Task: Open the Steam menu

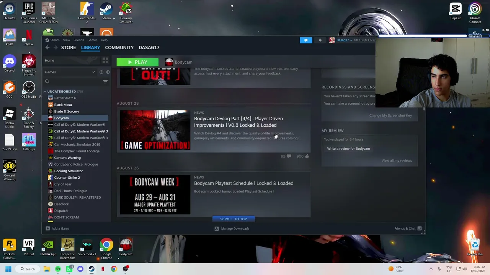Action: 55,40
